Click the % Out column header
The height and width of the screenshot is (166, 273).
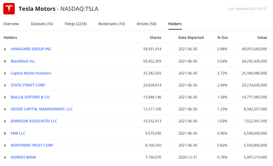pyautogui.click(x=222, y=37)
